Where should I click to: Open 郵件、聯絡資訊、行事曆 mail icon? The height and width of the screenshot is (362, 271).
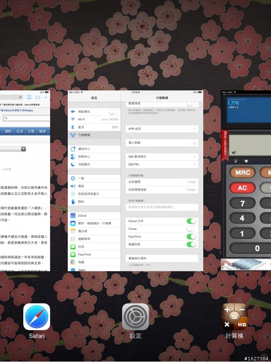tap(73, 223)
